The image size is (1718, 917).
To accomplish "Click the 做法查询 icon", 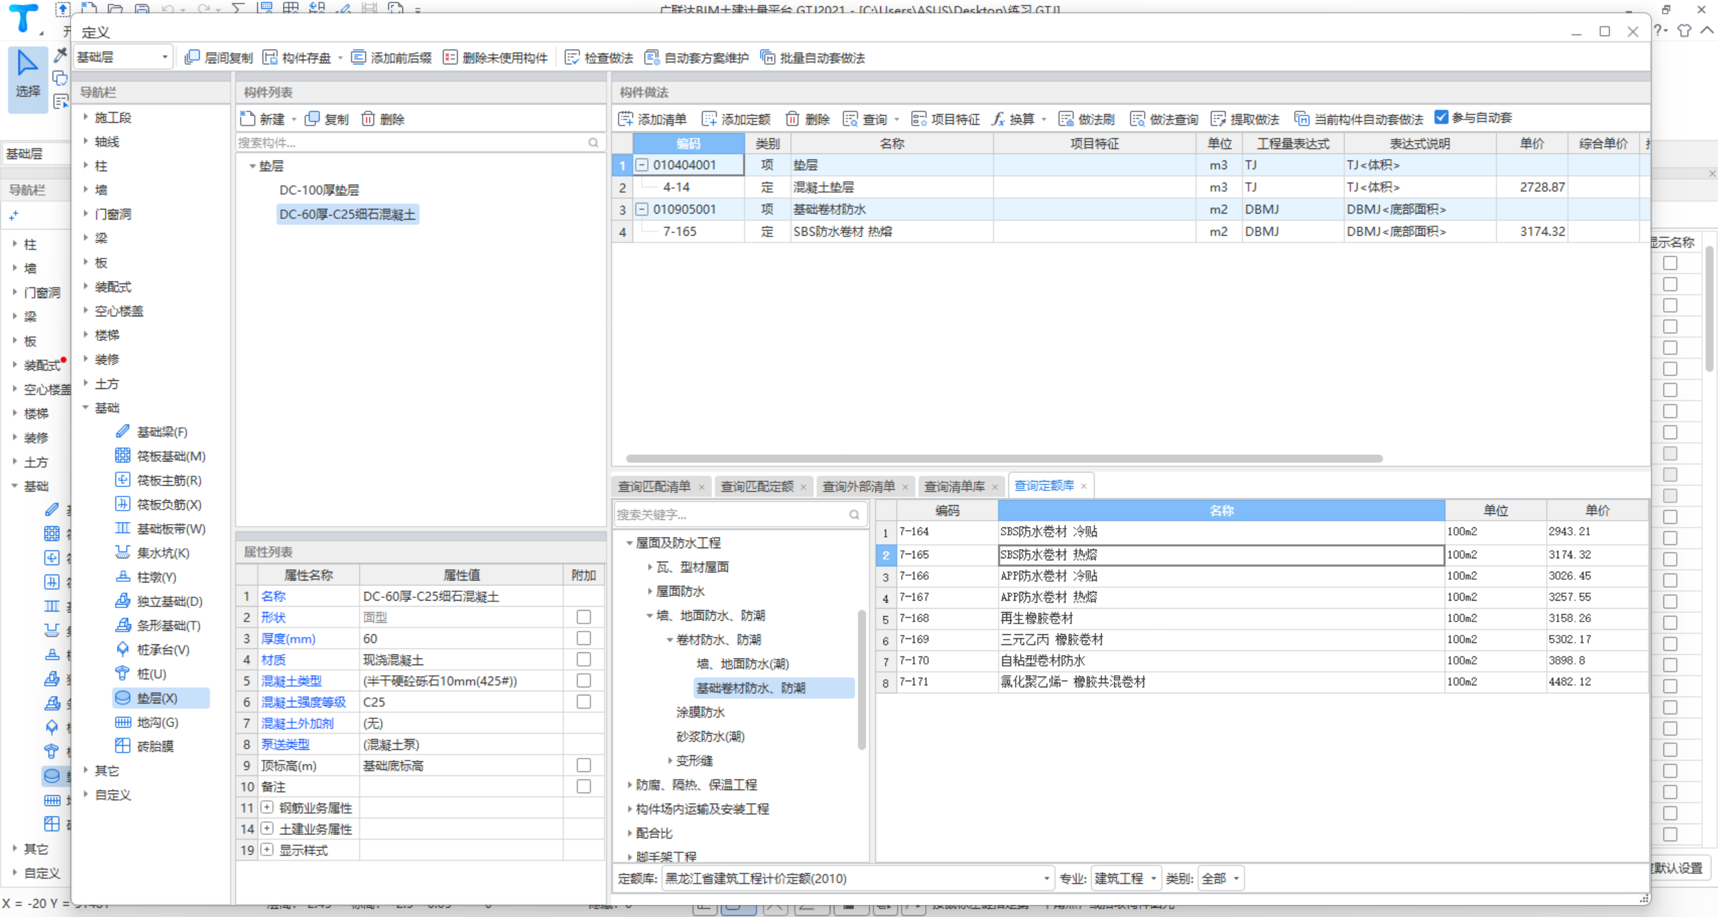I will 1137,119.
